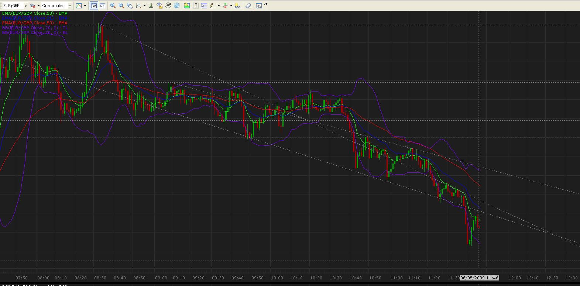Click the Bollinger Bands BL indicator label
Image resolution: width=580 pixels, height=286 pixels.
click(x=35, y=32)
